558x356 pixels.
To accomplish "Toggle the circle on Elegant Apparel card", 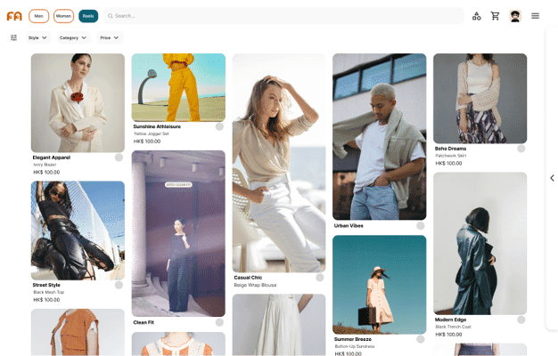I will point(119,158).
